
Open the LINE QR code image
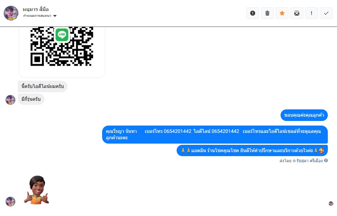pyautogui.click(x=62, y=51)
